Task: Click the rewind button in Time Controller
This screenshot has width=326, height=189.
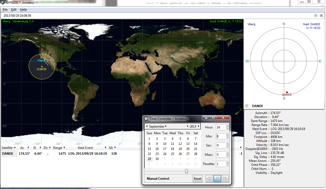Action: pyautogui.click(x=209, y=179)
